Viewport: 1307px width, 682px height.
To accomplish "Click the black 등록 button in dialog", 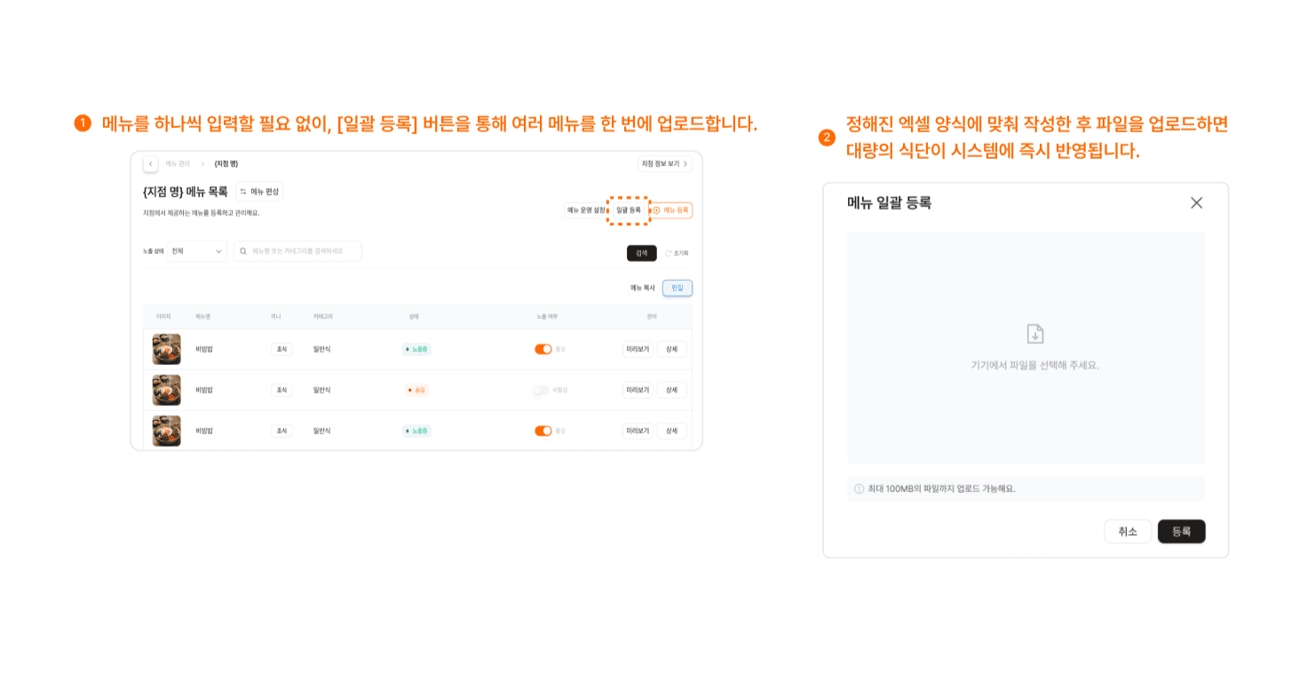I will coord(1182,531).
